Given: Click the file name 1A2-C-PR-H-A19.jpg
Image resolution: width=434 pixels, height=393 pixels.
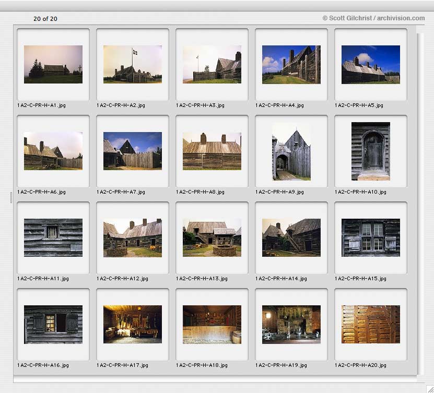Looking at the screenshot, I should (281, 365).
